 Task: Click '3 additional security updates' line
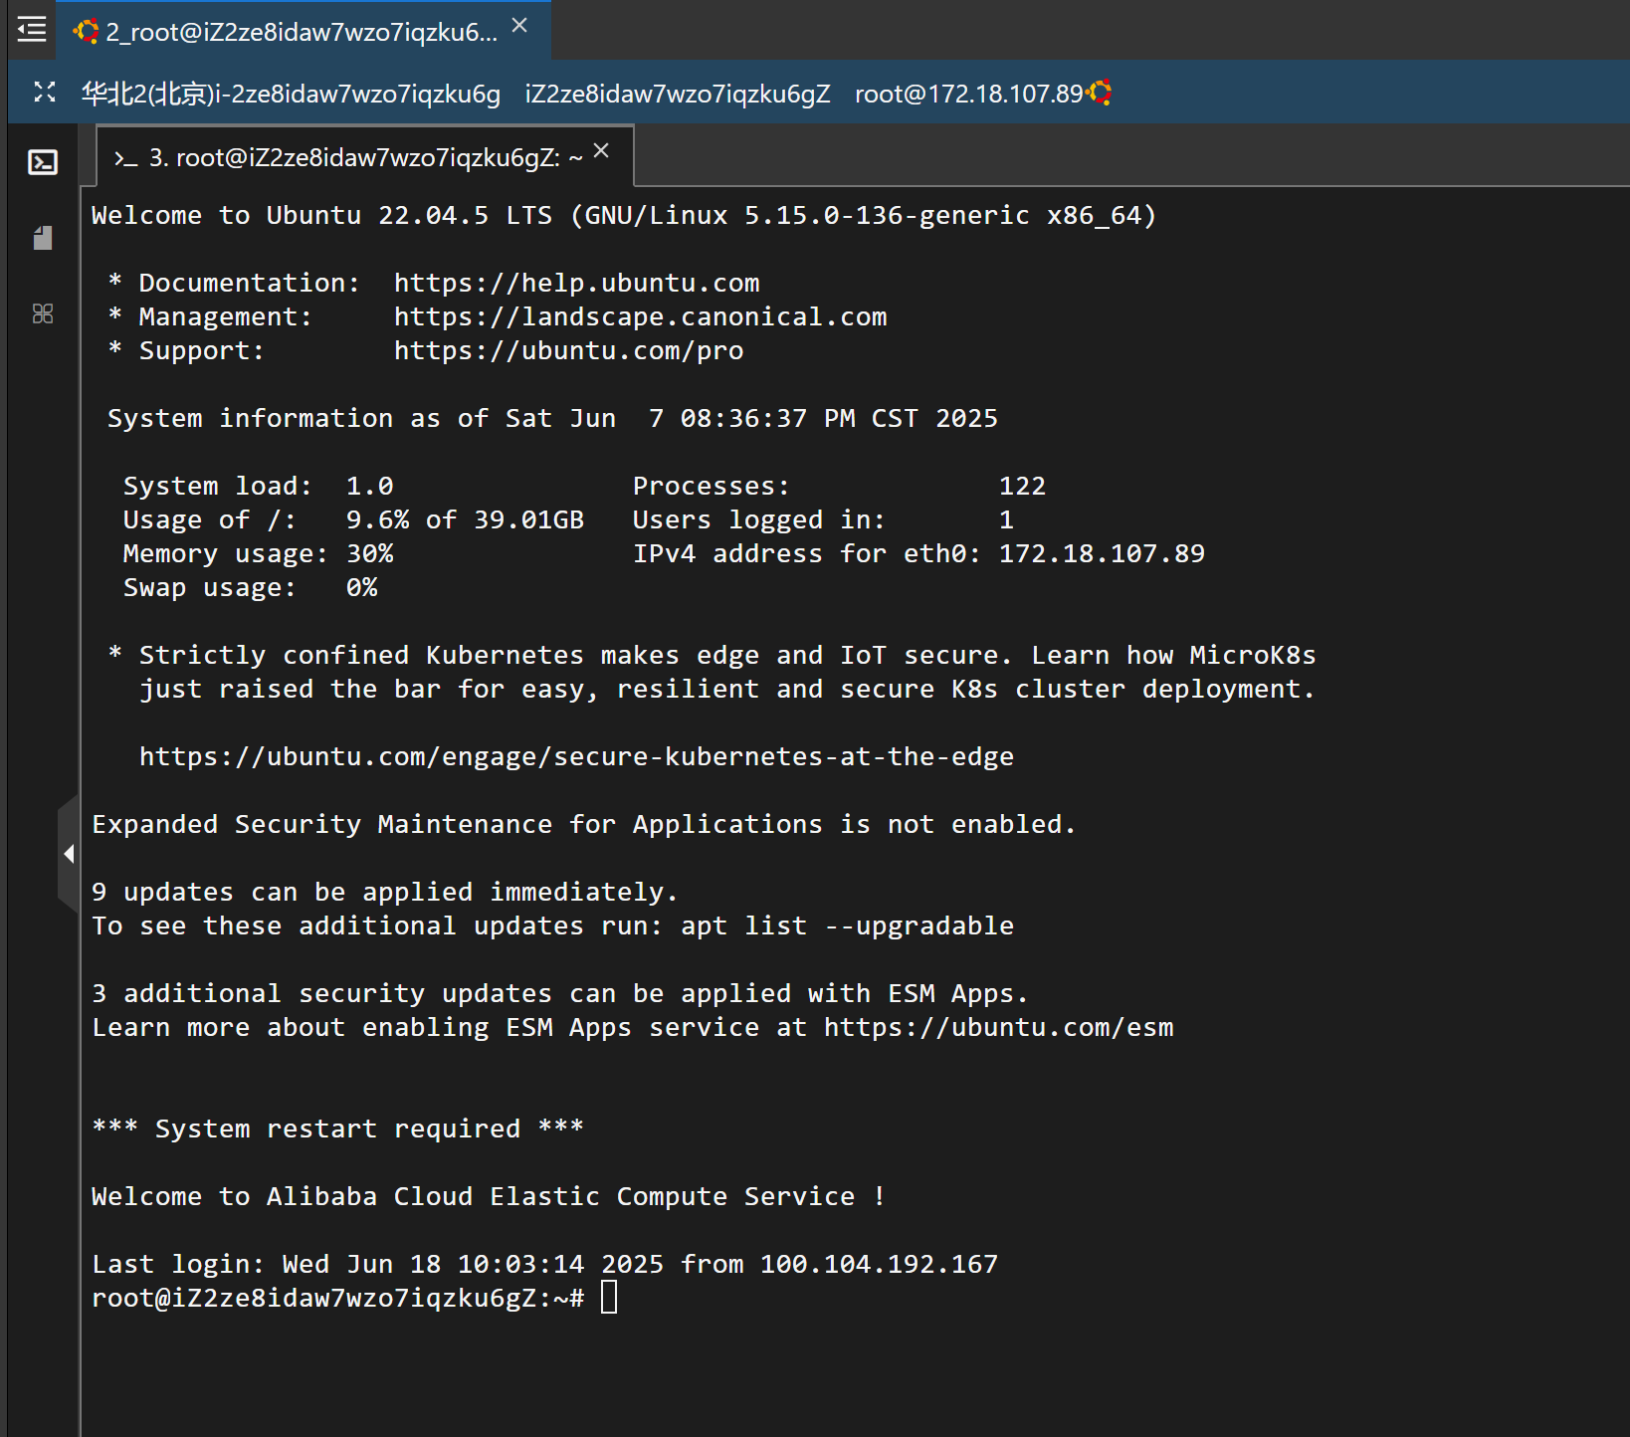[560, 993]
